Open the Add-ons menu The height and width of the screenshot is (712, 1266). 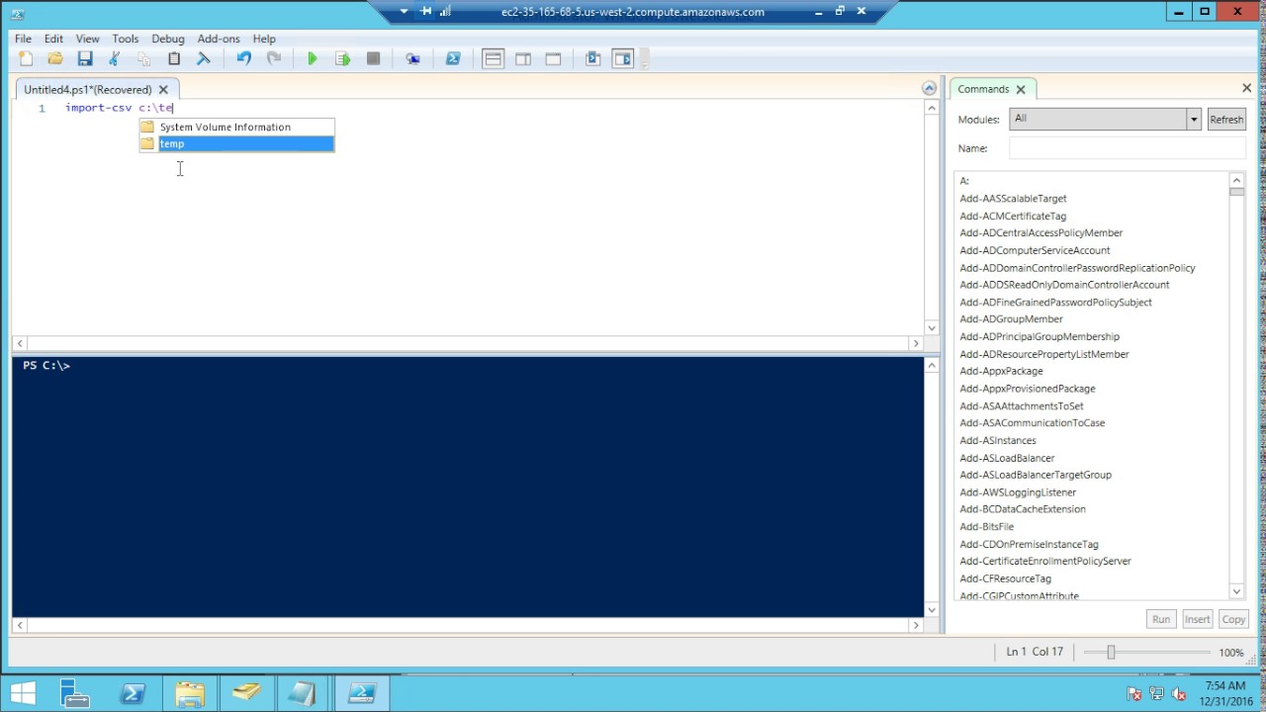pos(219,39)
